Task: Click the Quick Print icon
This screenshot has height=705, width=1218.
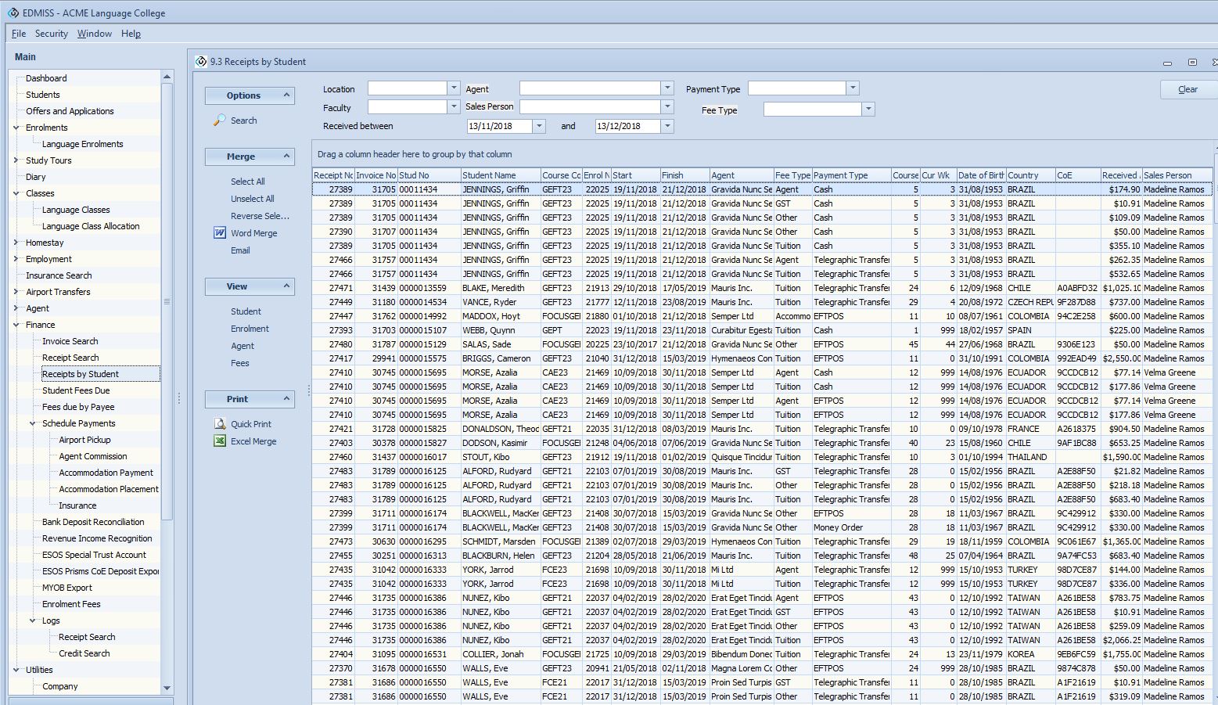Action: click(220, 423)
